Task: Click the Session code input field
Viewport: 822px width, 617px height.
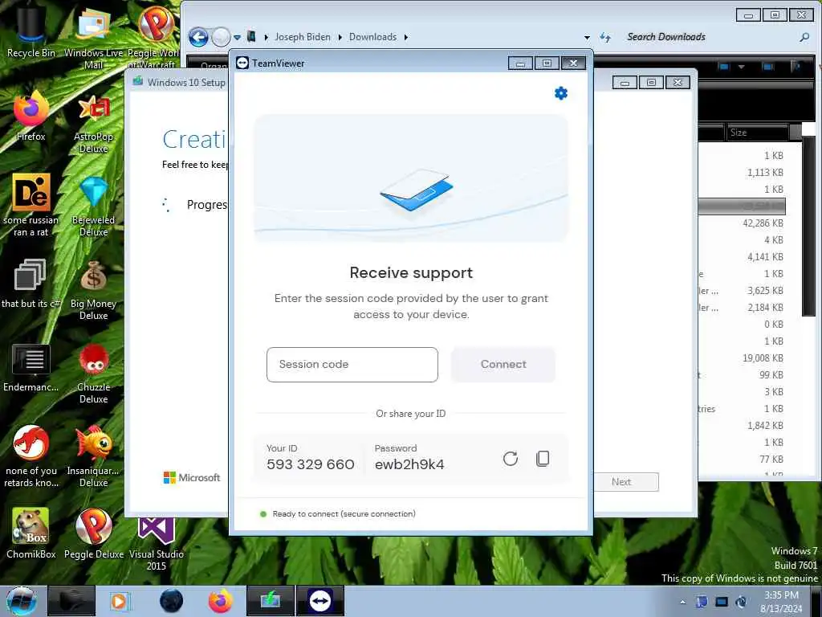Action: click(352, 364)
